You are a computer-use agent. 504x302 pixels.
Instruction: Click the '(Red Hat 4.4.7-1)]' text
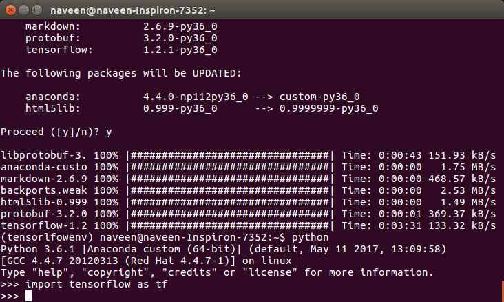coord(180,261)
